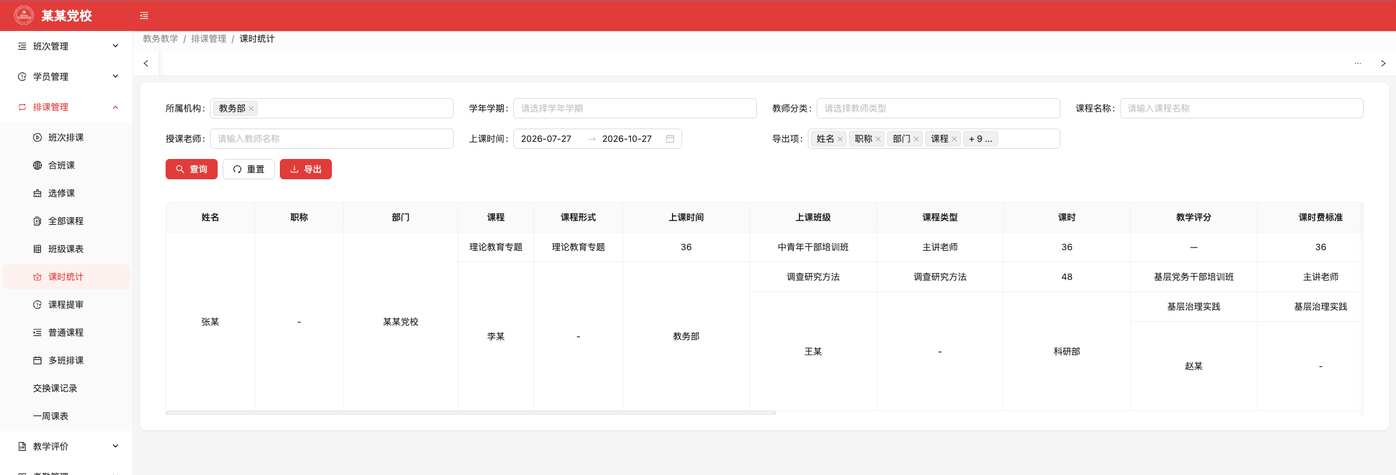The height and width of the screenshot is (475, 1396).
Task: Click the 某某党校 logo icon
Action: [24, 15]
